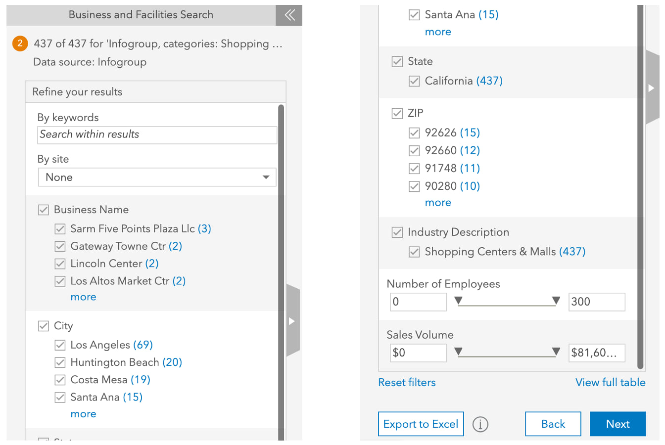Click the maximum Sales Volume slider handle

coord(556,352)
